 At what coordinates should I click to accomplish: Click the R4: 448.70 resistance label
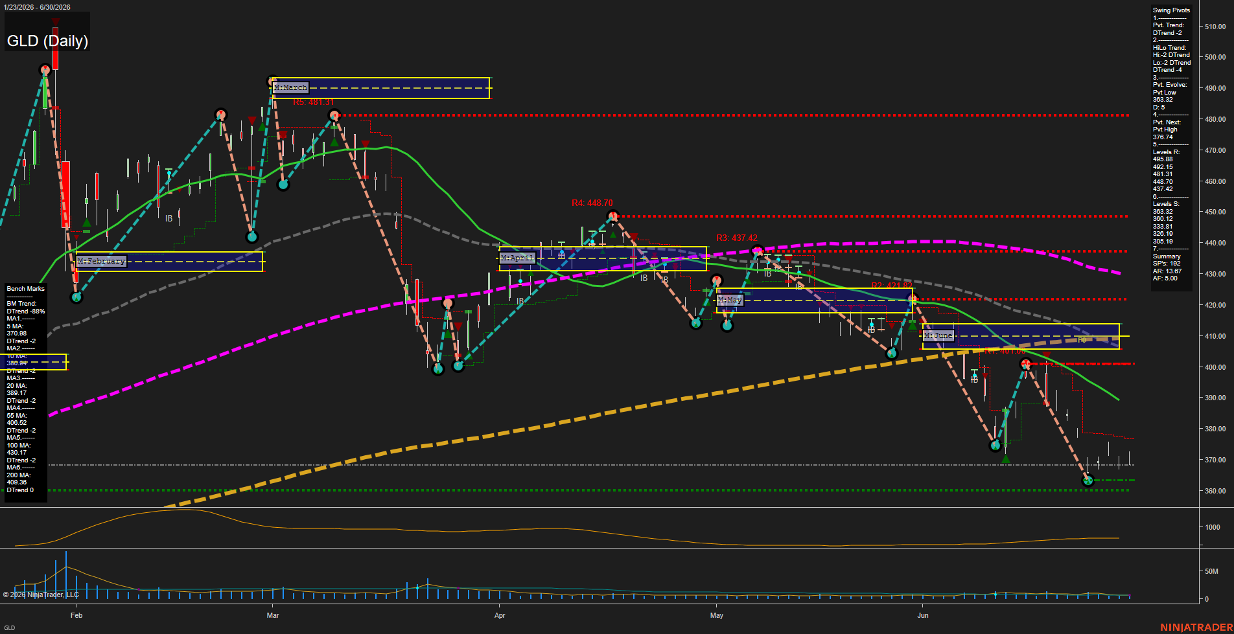[592, 203]
